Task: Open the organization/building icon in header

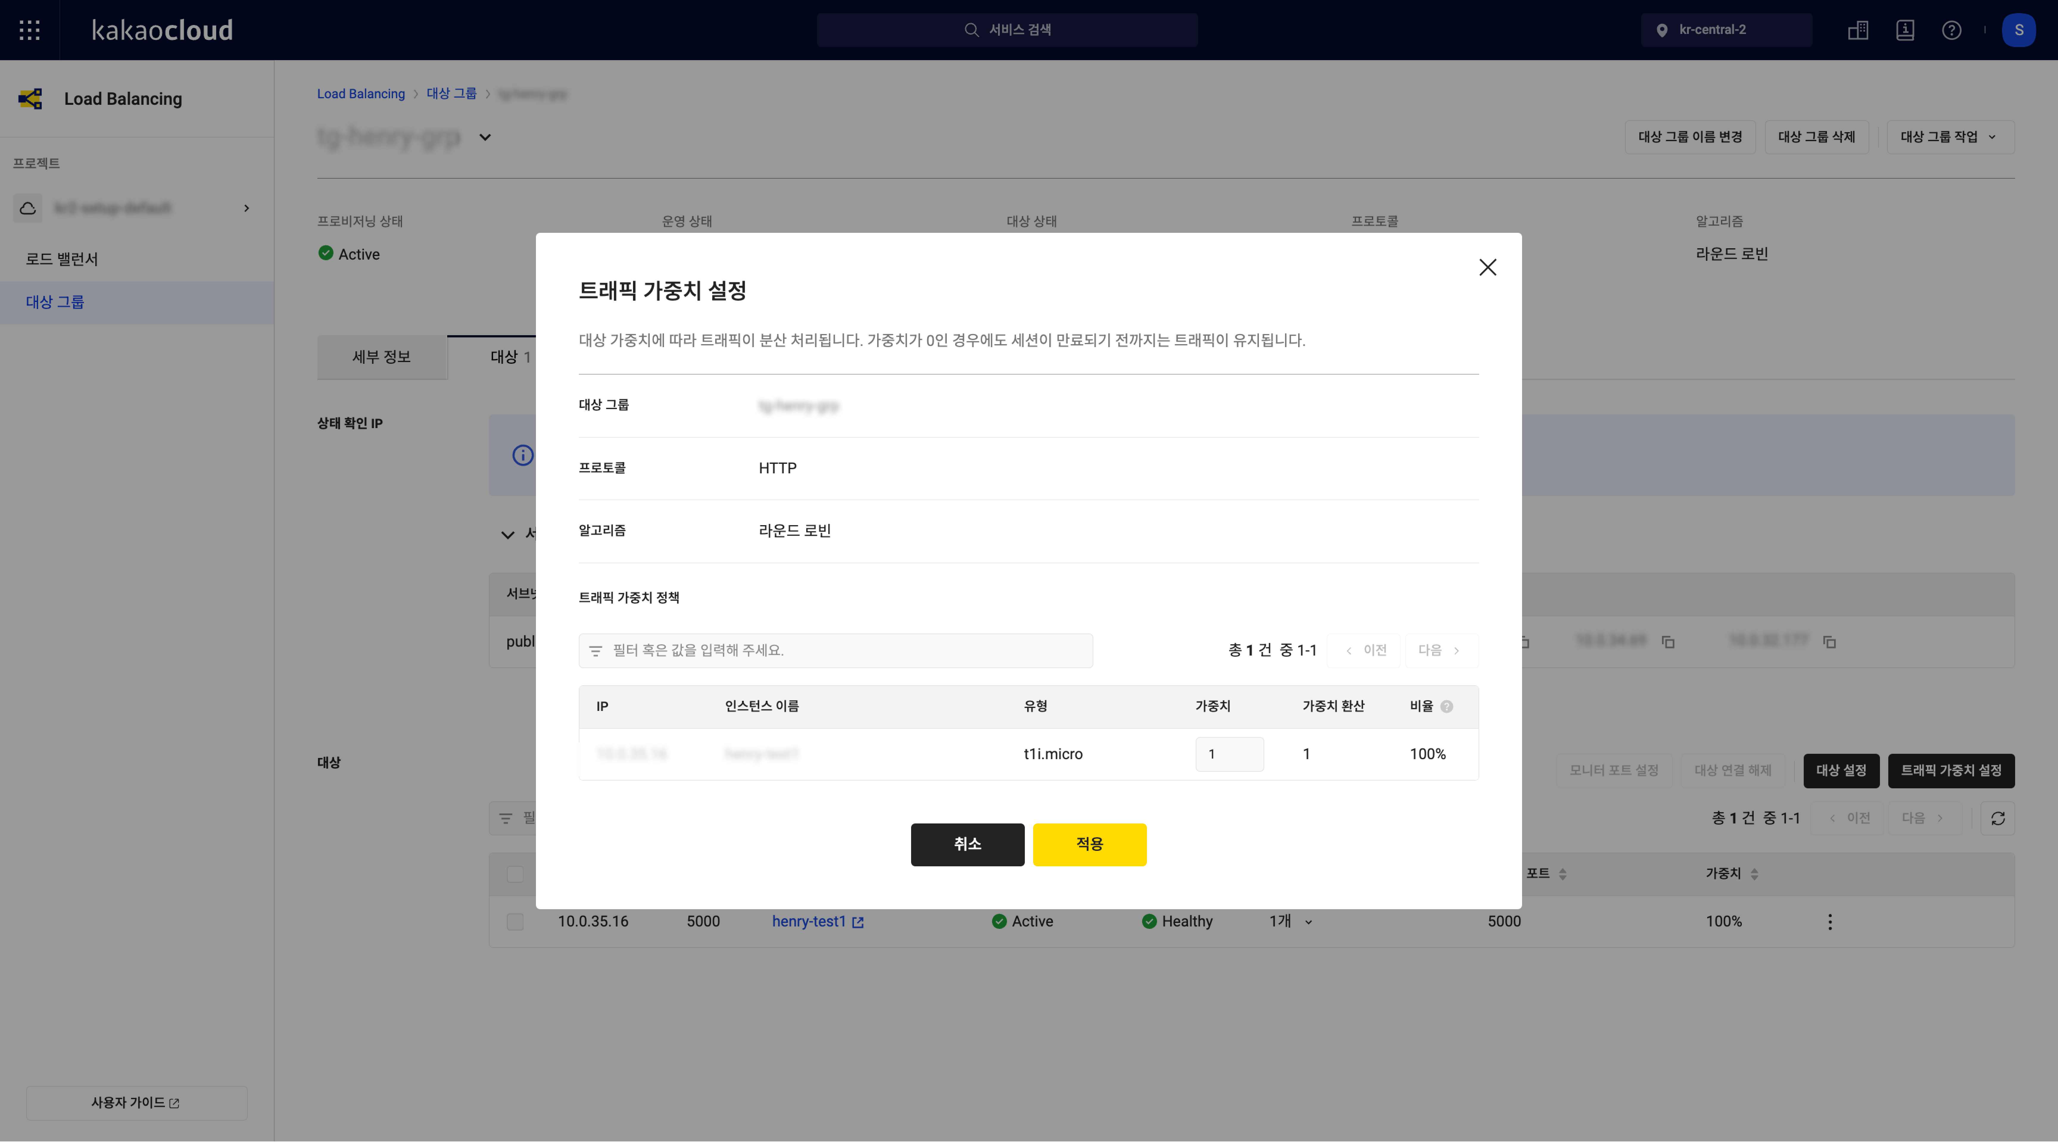Action: point(1858,30)
